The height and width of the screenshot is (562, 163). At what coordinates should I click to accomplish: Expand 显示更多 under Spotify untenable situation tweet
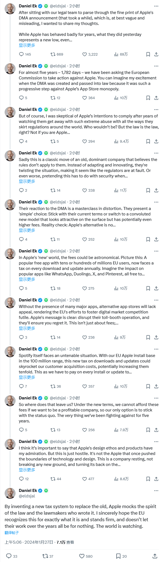coord(27,377)
